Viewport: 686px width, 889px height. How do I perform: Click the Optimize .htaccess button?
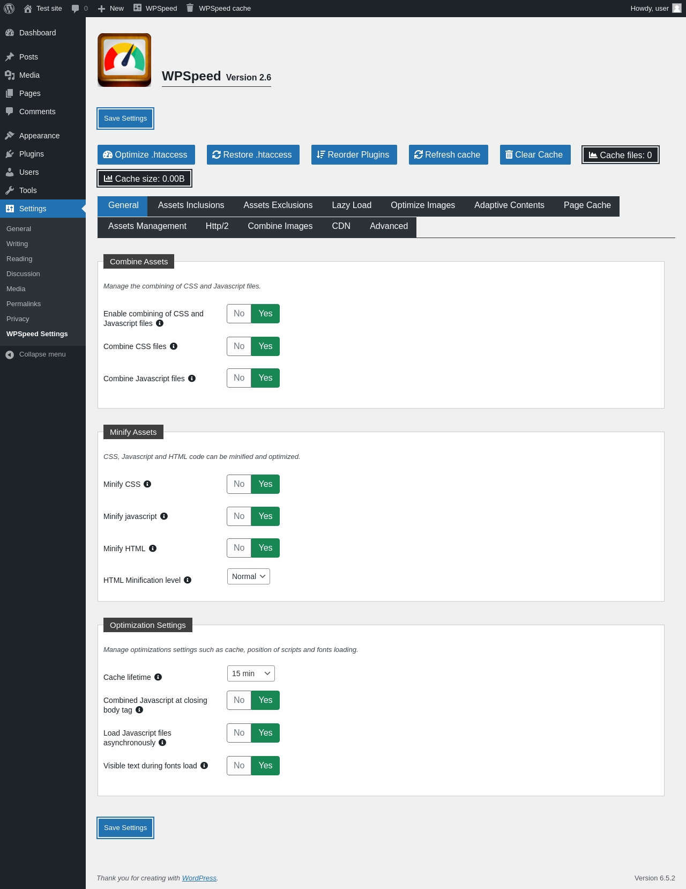pyautogui.click(x=146, y=155)
